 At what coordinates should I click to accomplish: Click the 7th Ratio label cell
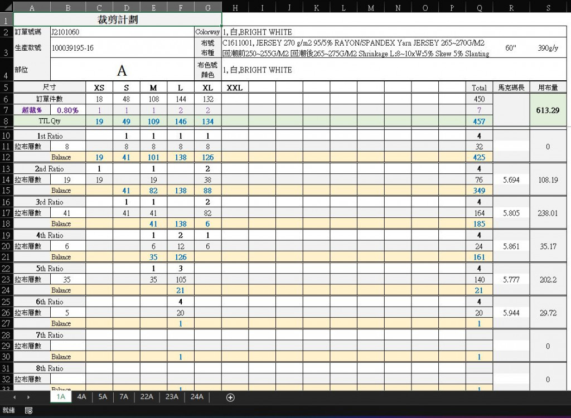click(x=50, y=335)
